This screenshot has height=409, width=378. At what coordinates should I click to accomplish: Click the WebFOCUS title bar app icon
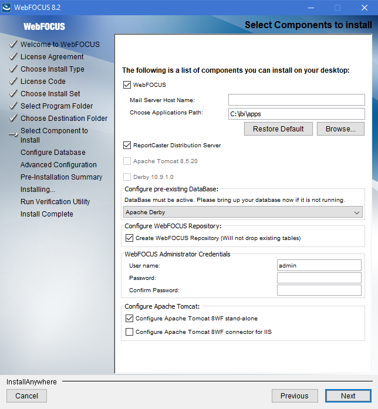(x=6, y=7)
